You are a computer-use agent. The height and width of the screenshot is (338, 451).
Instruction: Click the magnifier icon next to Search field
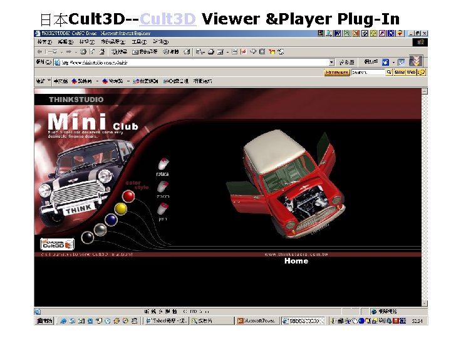(389, 72)
